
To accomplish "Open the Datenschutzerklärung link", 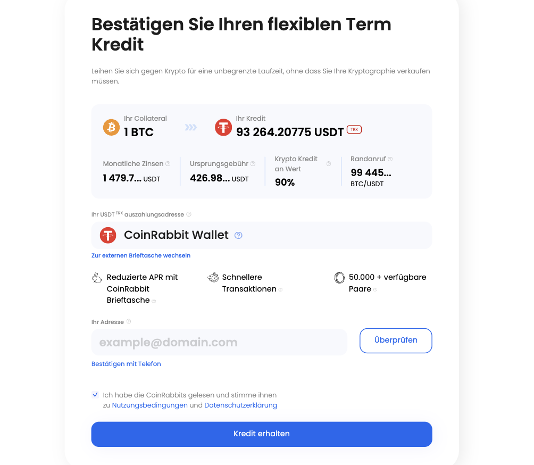I will click(241, 405).
